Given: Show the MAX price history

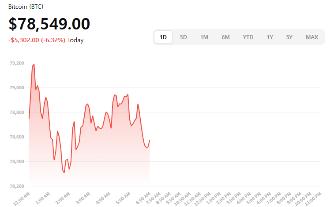Looking at the screenshot, I should click(x=312, y=37).
